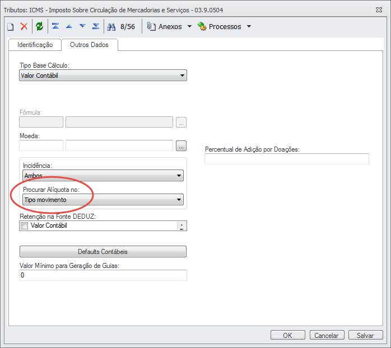Screen dimensions: 391x348
Task: Open Procurar Alíquota no dropdown
Action: click(x=103, y=200)
